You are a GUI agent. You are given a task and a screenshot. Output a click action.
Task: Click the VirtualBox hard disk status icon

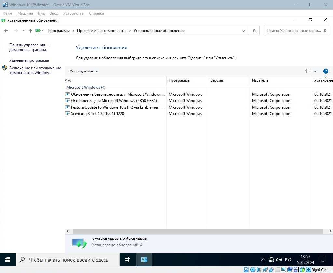click(x=246, y=270)
